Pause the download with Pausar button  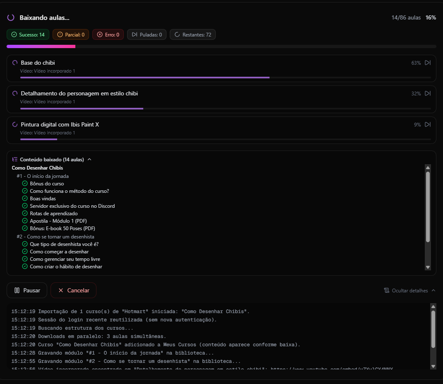click(x=27, y=290)
